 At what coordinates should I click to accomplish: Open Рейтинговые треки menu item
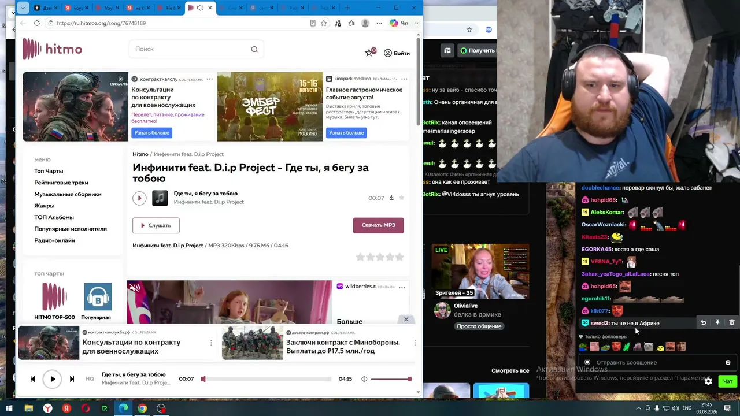pyautogui.click(x=61, y=183)
